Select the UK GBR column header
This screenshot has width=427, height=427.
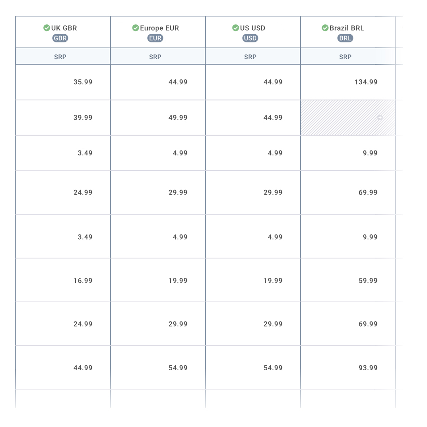[63, 32]
